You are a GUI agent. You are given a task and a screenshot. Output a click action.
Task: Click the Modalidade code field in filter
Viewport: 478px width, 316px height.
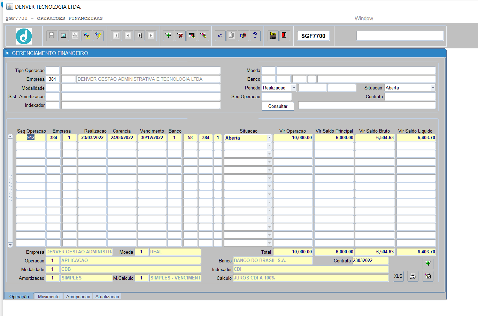[x=53, y=88]
